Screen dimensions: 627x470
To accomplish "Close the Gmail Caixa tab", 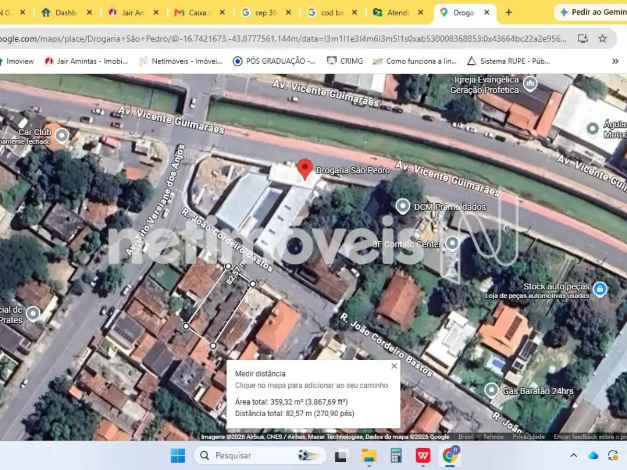I will 222,13.
